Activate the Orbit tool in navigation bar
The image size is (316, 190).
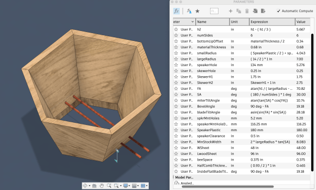point(85,186)
